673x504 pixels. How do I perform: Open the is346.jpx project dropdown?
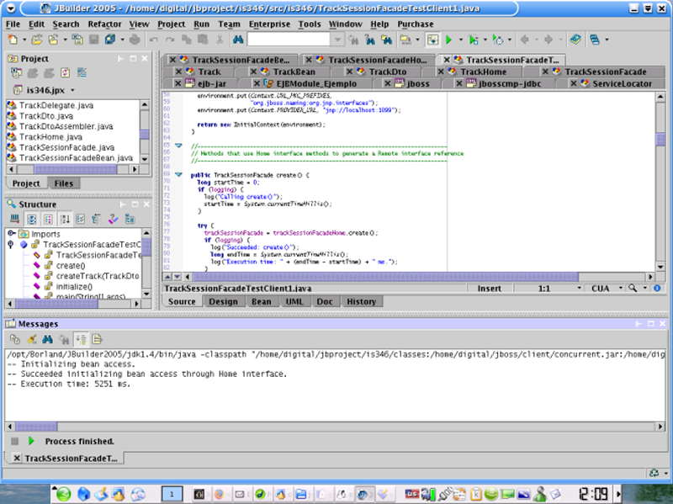(x=72, y=89)
